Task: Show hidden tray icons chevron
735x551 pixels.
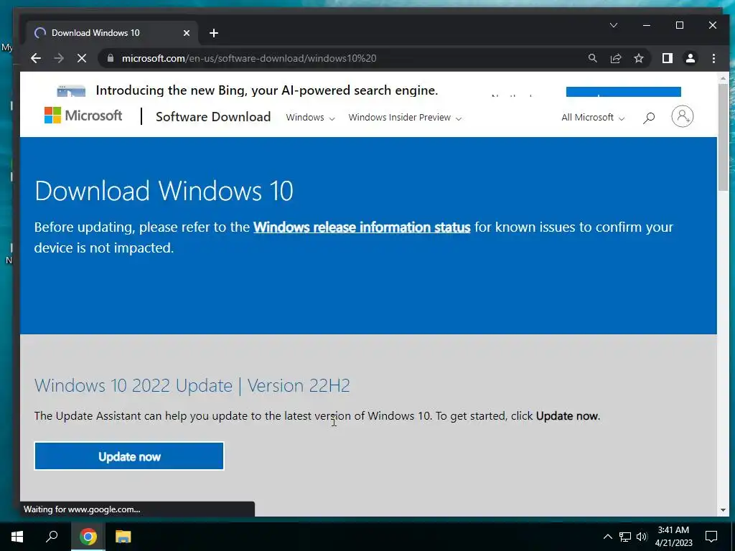Action: click(x=607, y=537)
